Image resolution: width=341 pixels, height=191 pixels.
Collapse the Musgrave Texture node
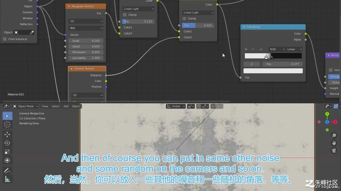[x=69, y=6]
